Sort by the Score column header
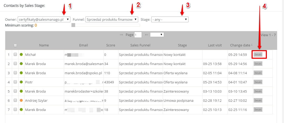284x123 pixels. coord(111,45)
